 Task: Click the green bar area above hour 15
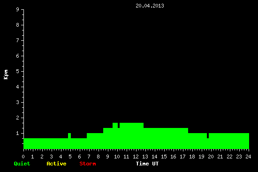tap(164, 138)
